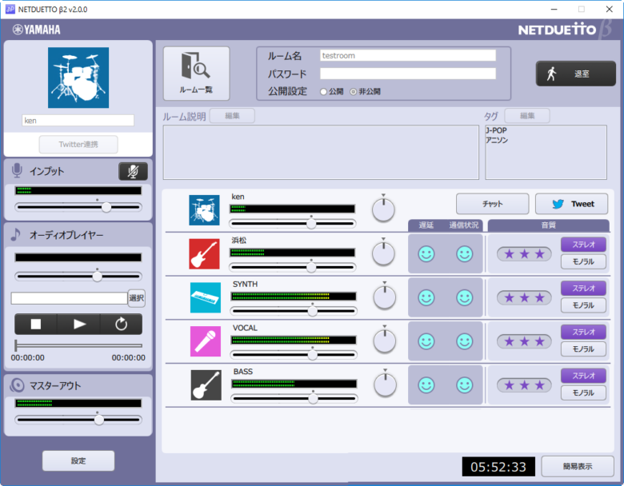
Task: Set 浜松 audio to ステレオ
Action: [583, 245]
